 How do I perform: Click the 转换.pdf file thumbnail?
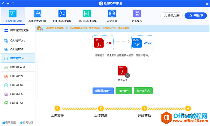(x=122, y=71)
